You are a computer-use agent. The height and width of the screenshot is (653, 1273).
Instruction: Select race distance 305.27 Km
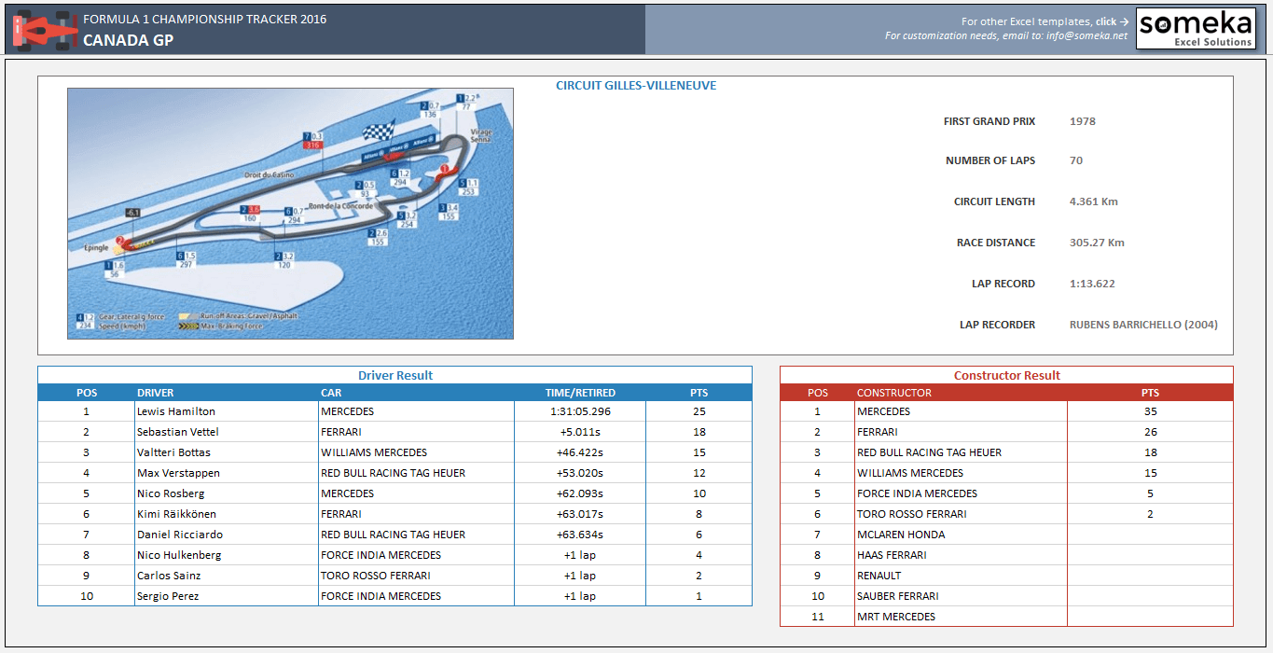(1097, 243)
